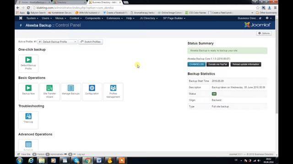Click the system tray volume icon
The image size is (293, 164).
coord(259,160)
